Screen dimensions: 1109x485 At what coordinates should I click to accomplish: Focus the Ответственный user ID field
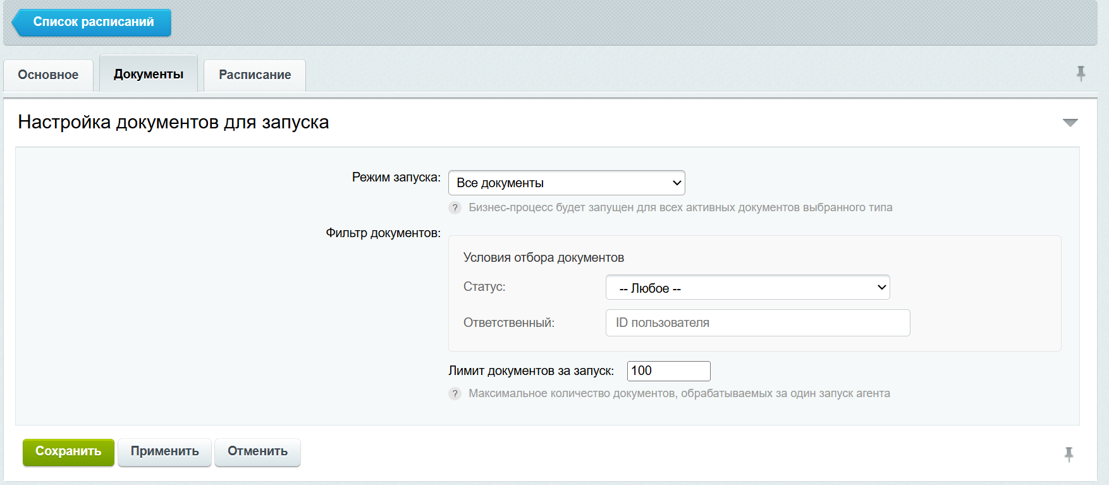(757, 322)
